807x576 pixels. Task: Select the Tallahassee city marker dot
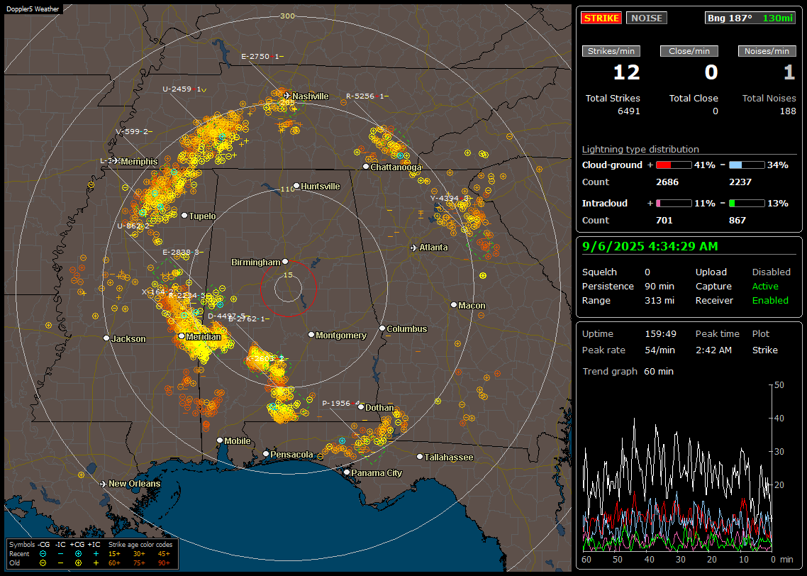(419, 457)
